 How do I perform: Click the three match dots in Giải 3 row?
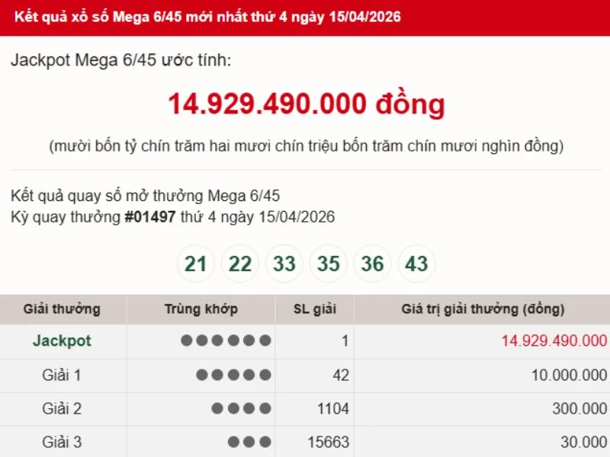click(x=249, y=443)
